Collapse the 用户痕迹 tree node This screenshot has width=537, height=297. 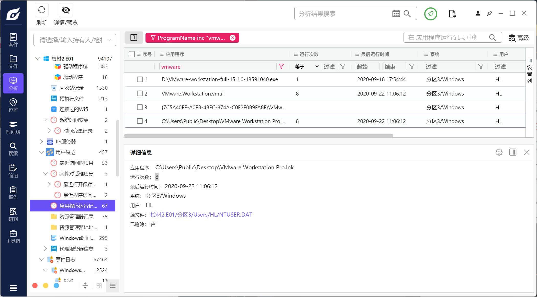coord(41,152)
